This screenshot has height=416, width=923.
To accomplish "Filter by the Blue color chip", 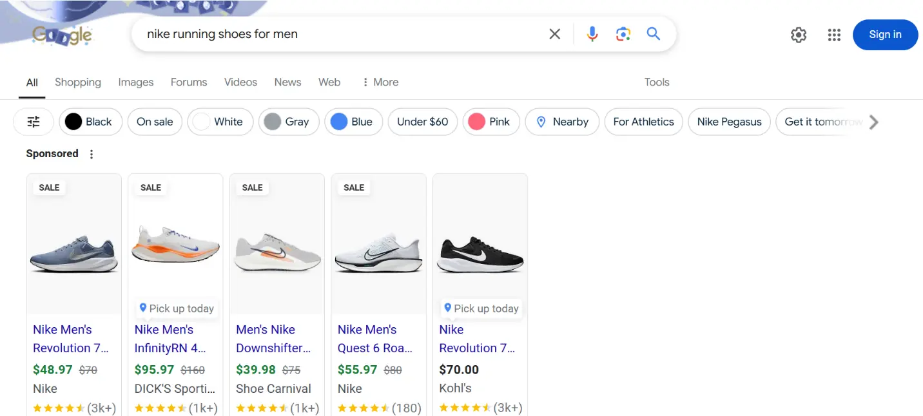I will point(354,122).
